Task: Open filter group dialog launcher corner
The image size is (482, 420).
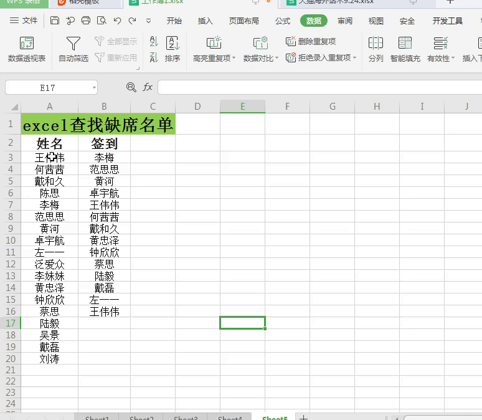Action: (138, 69)
